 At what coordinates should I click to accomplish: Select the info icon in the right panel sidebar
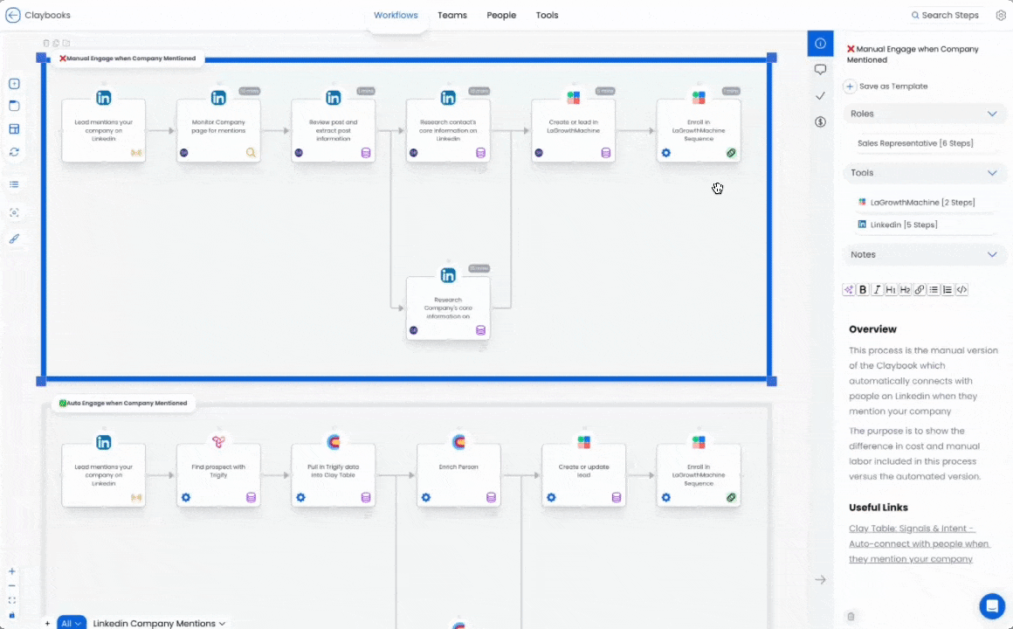click(820, 43)
